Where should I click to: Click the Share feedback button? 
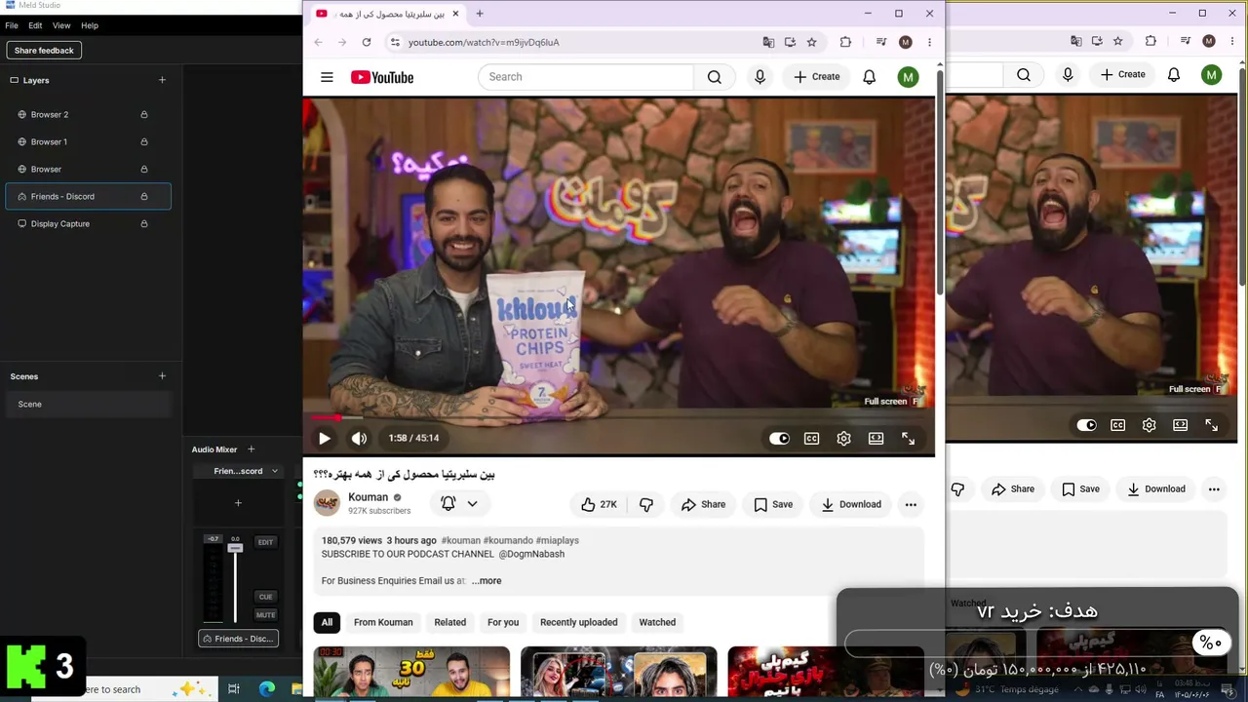pyautogui.click(x=44, y=51)
